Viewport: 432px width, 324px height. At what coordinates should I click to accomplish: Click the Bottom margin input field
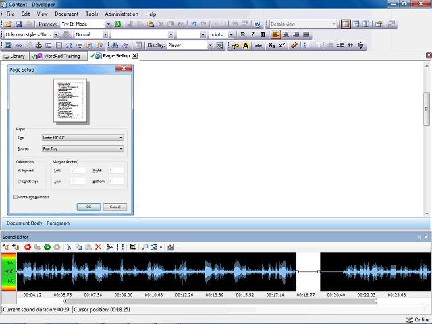click(116, 182)
